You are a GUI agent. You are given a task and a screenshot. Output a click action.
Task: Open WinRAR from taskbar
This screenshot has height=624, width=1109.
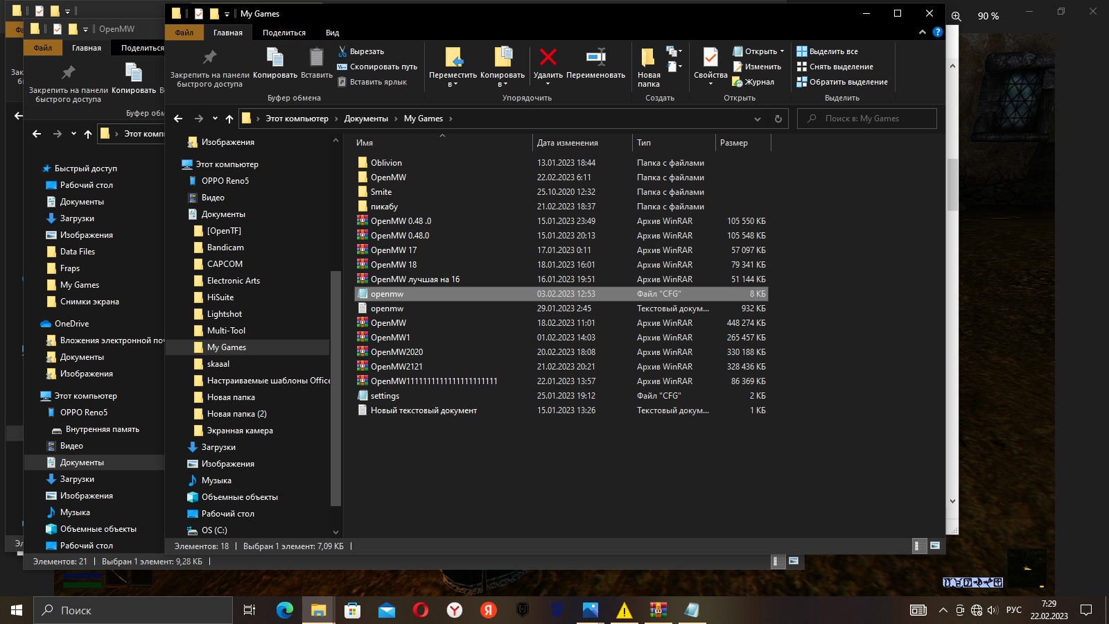pos(658,610)
